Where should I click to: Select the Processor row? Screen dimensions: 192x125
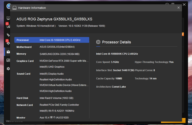52,40
